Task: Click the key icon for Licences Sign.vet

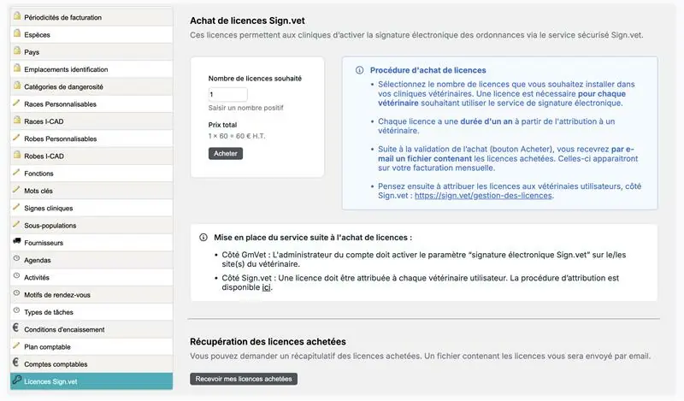Action: 16,380
